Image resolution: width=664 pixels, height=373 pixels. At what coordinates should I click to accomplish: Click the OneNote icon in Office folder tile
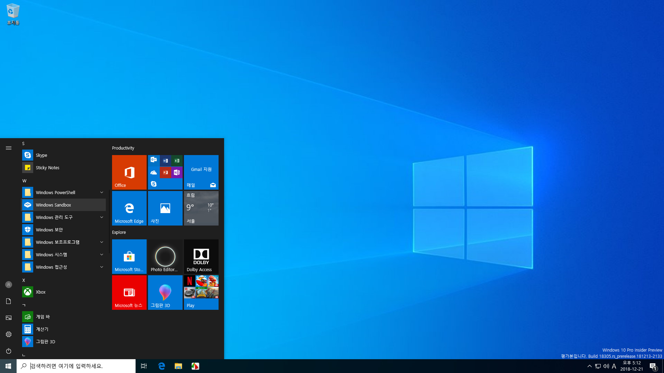pyautogui.click(x=177, y=172)
